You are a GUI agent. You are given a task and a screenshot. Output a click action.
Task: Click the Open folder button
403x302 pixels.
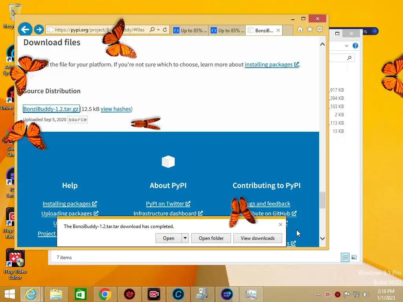pos(211,238)
